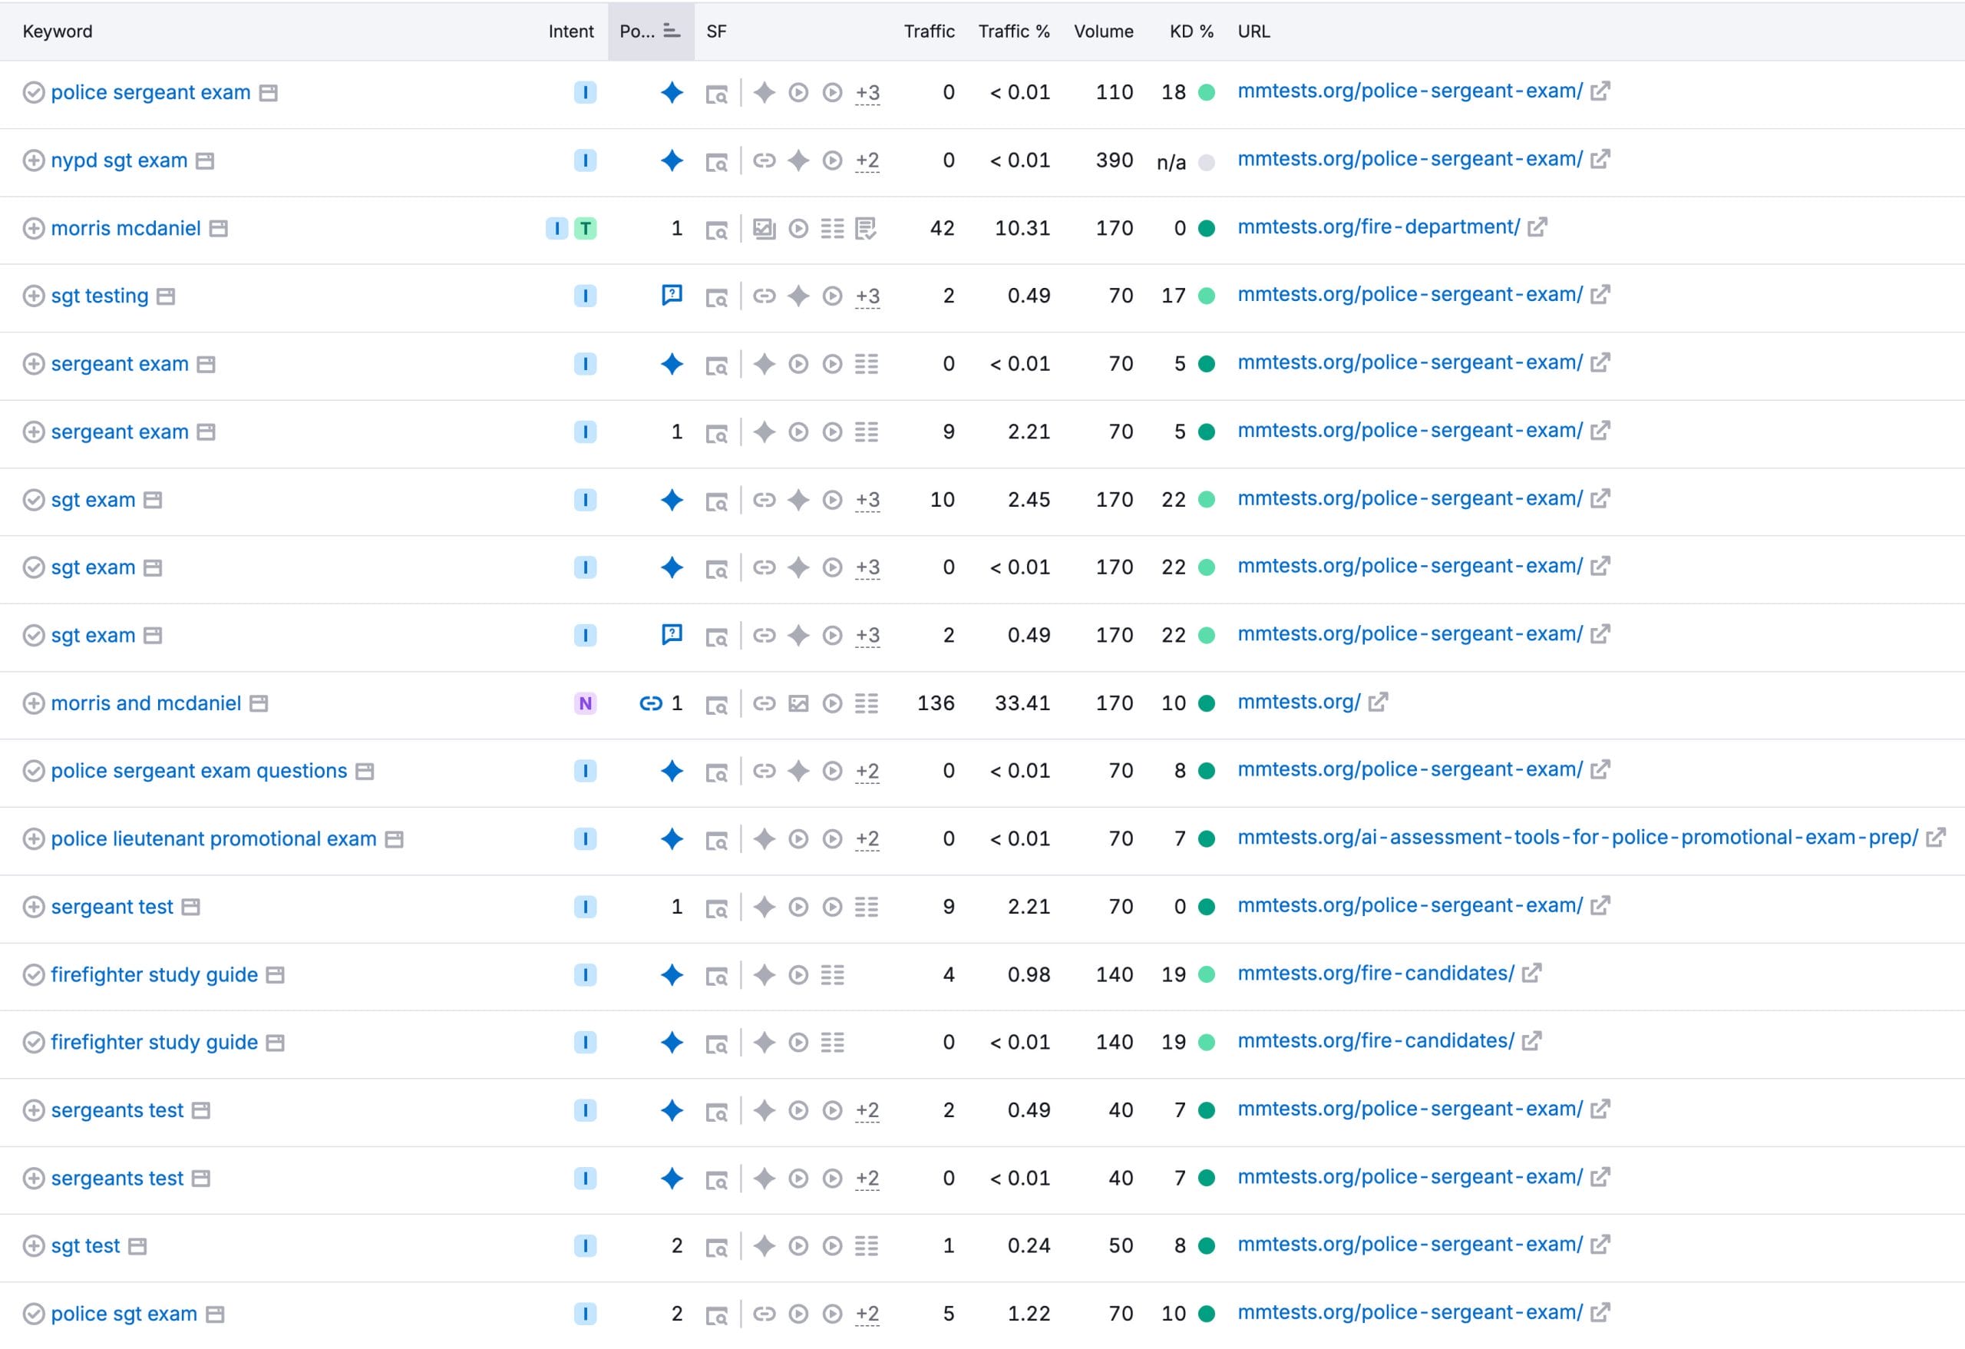The height and width of the screenshot is (1349, 1965).
Task: Sort by Traffic column header
Action: pos(929,31)
